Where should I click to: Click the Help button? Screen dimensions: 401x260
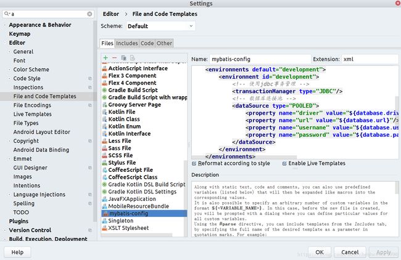[x=17, y=253]
